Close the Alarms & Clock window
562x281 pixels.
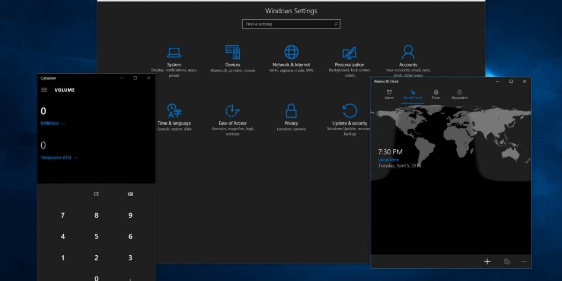[x=525, y=81]
